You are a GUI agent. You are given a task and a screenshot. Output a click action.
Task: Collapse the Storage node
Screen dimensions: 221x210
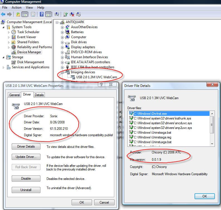pyautogui.click(x=3, y=57)
